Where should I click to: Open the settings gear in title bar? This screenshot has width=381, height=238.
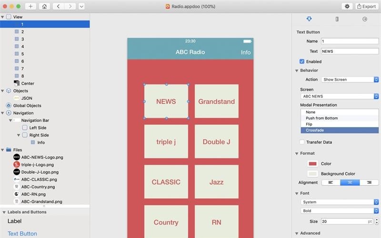[347, 6]
